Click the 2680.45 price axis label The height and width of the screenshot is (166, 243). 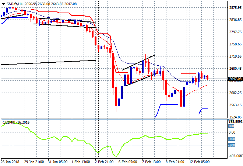click(235, 68)
